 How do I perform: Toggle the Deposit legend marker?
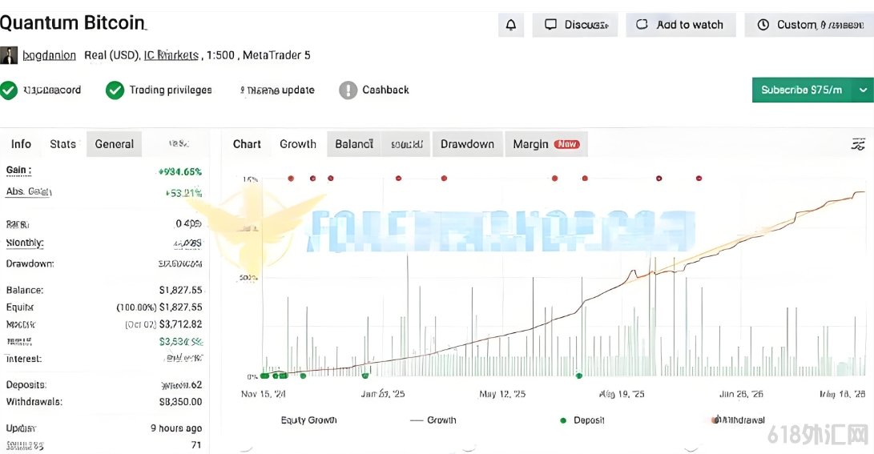[563, 420]
